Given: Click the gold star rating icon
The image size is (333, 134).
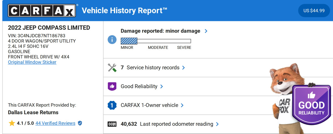Looking at the screenshot, I should point(12,123).
